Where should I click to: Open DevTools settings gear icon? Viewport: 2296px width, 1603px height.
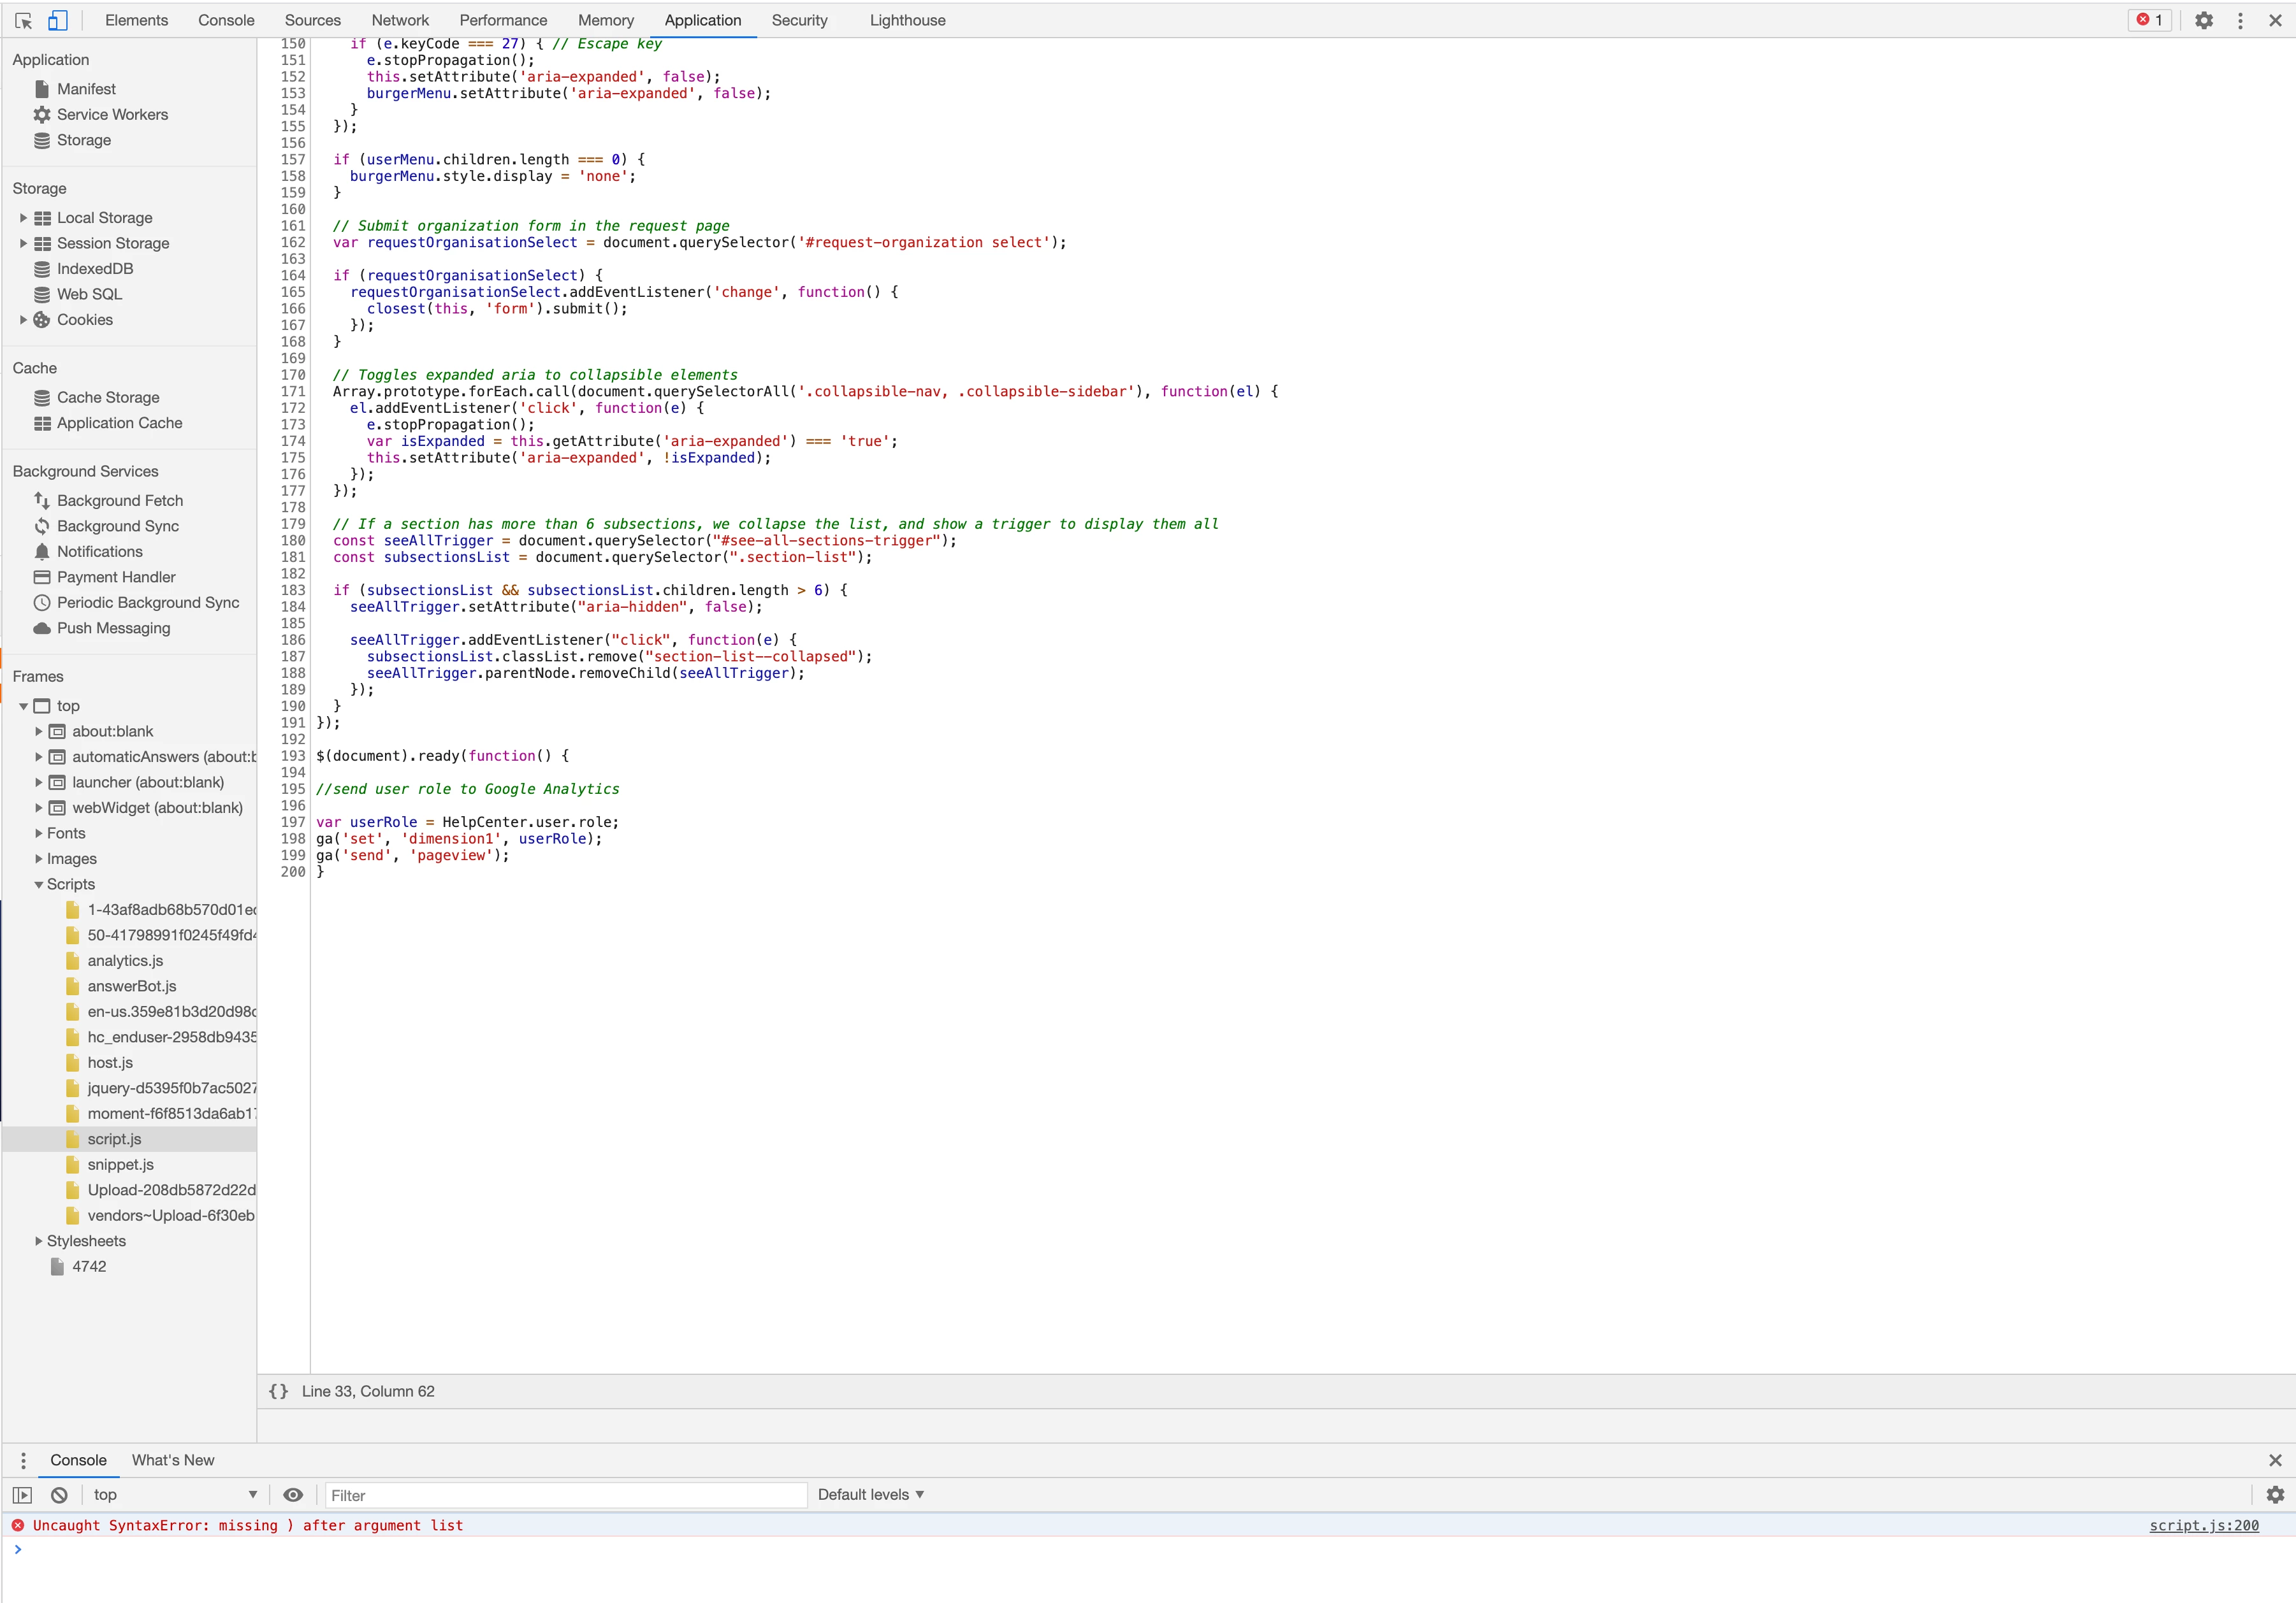2203,20
